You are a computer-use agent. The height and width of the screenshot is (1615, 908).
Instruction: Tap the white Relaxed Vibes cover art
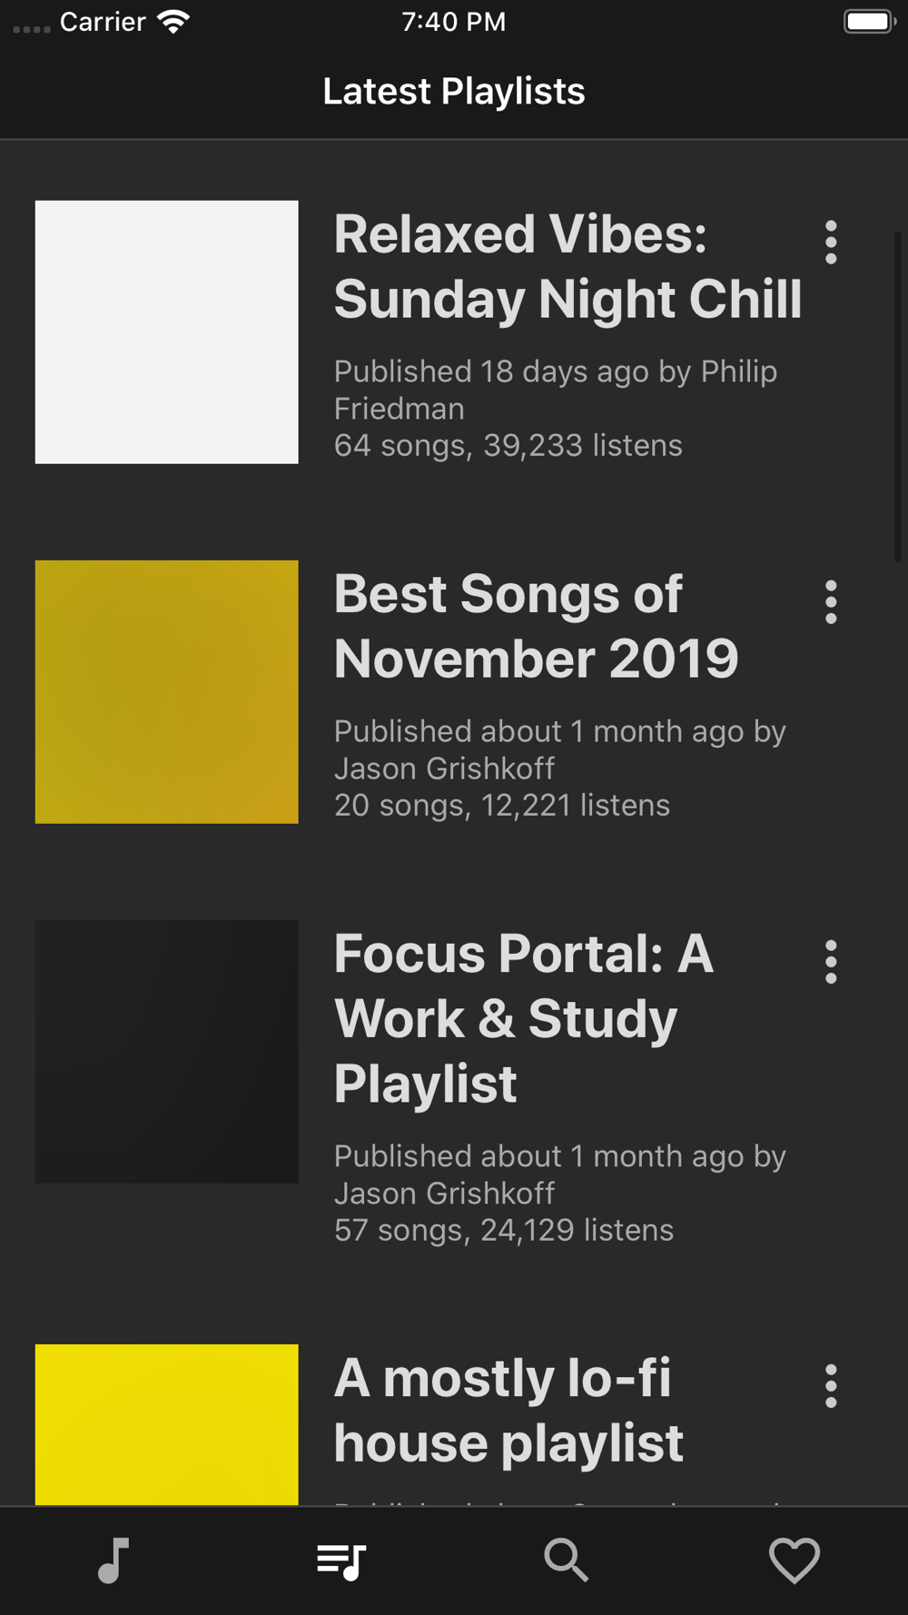tap(167, 332)
